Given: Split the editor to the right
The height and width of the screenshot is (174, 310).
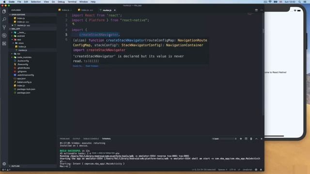Looking at the screenshot, I should coord(256,10).
